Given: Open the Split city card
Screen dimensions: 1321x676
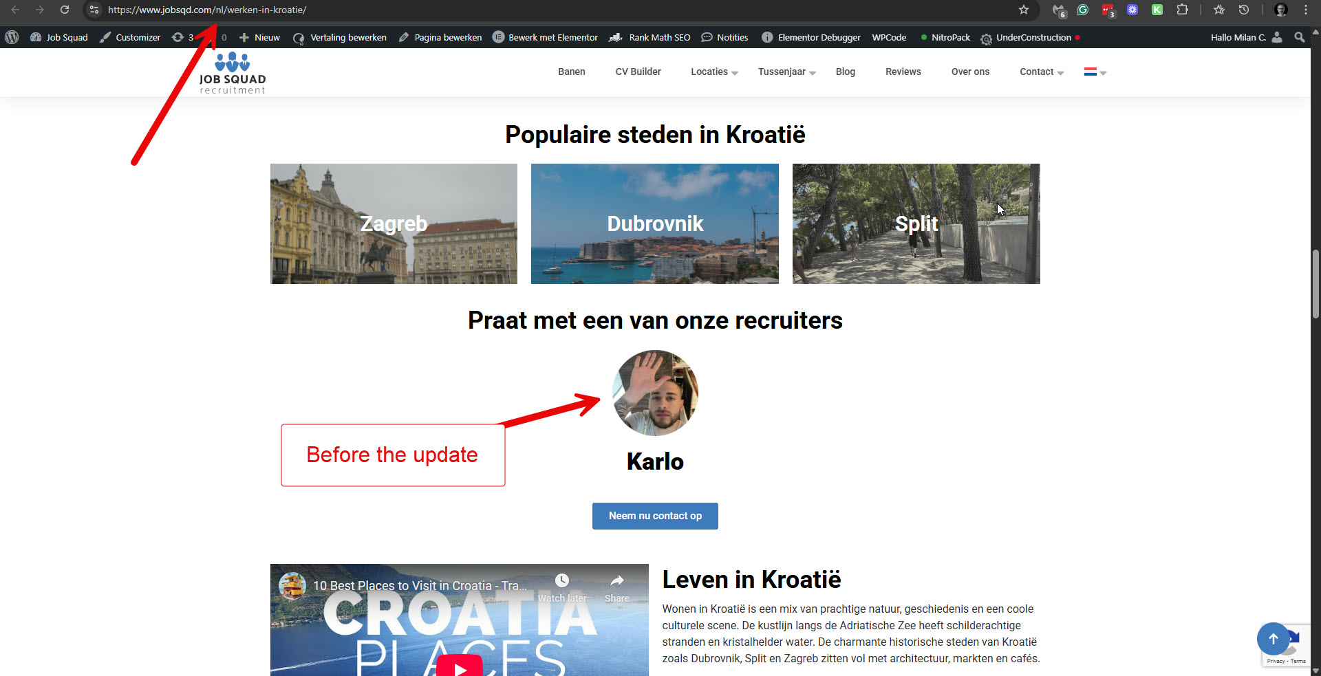Looking at the screenshot, I should click(x=916, y=223).
